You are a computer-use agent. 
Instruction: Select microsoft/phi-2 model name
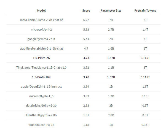coord(41,29)
